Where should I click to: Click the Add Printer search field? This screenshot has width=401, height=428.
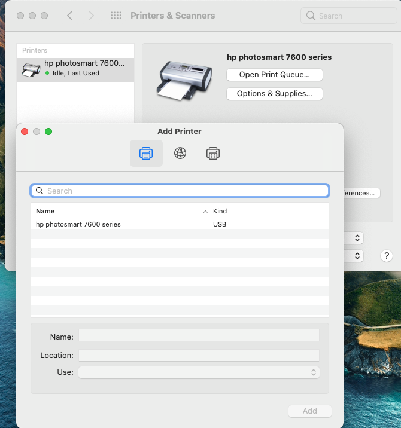click(180, 191)
